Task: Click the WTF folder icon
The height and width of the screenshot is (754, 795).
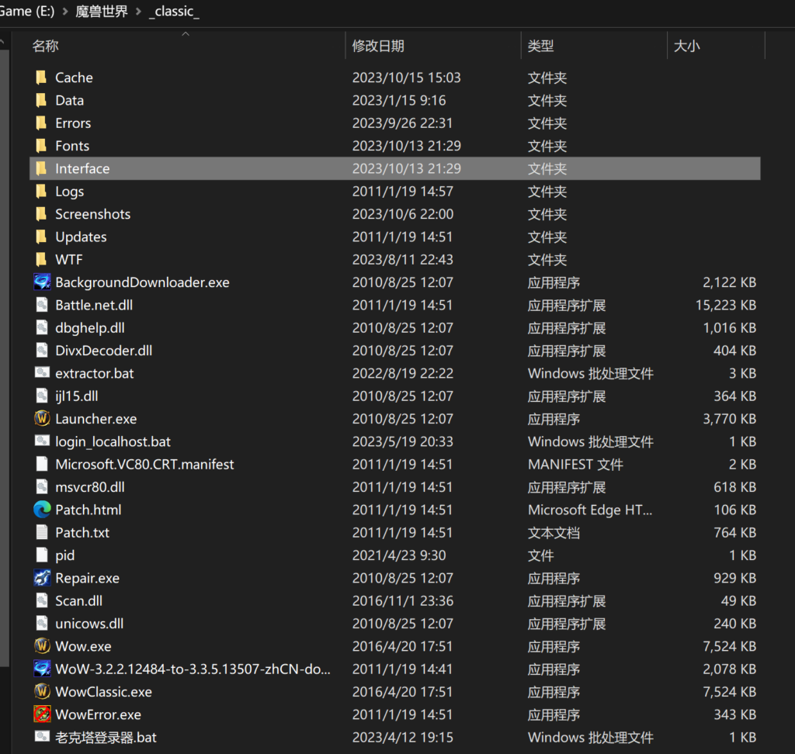Action: click(42, 260)
